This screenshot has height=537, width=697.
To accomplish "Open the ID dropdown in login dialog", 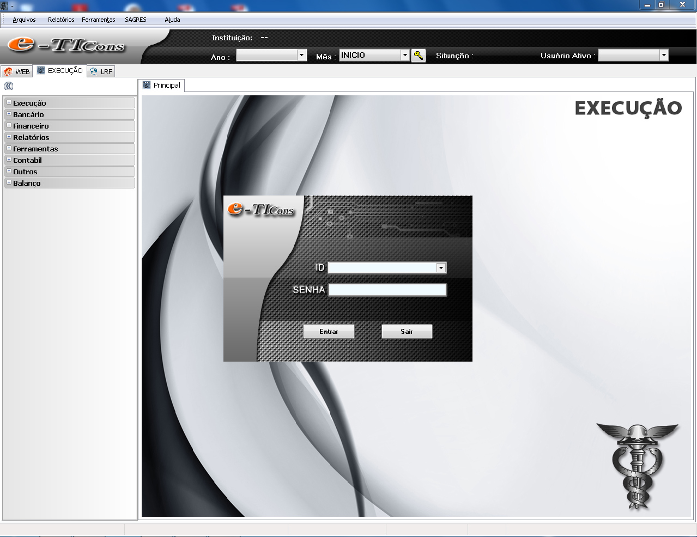I will pyautogui.click(x=441, y=268).
